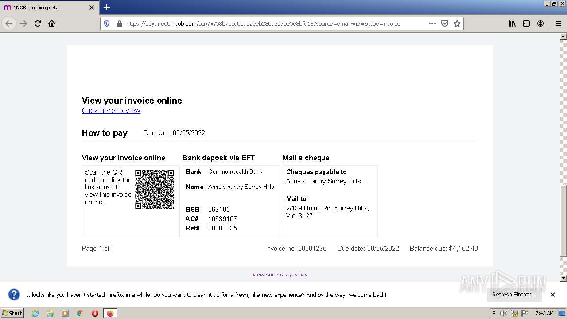Image resolution: width=567 pixels, height=319 pixels.
Task: Select Invoice no: 00001235 footer text
Action: tap(296, 249)
